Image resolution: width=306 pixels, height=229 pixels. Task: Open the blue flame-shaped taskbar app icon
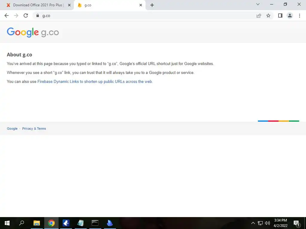pos(110,223)
